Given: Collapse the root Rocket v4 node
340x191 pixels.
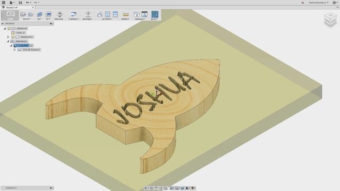Looking at the screenshot, I should [x=5, y=28].
